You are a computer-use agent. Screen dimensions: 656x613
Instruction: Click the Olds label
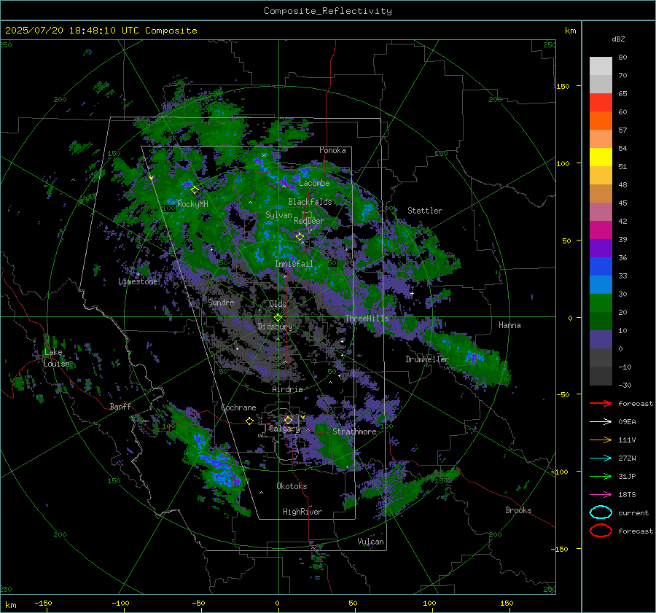(278, 304)
